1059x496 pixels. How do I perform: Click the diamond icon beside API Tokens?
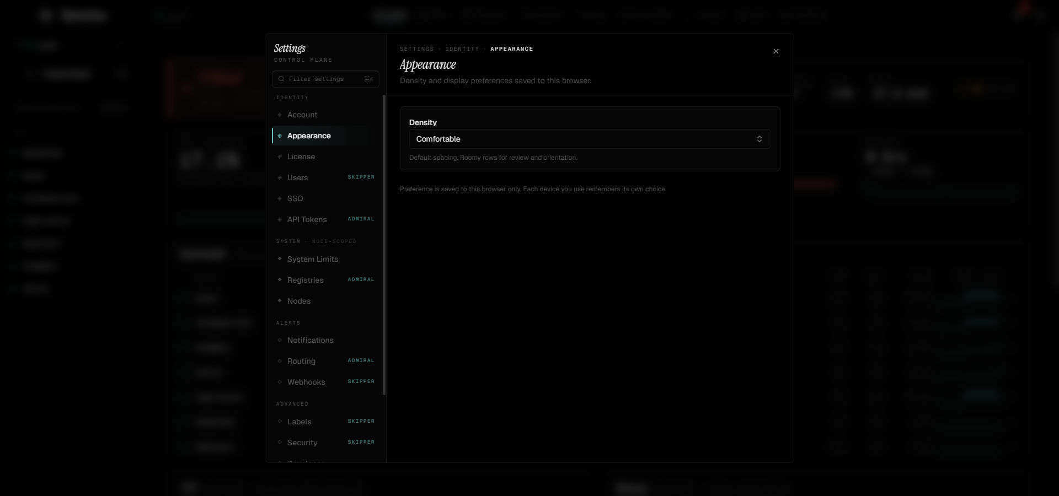tap(280, 219)
